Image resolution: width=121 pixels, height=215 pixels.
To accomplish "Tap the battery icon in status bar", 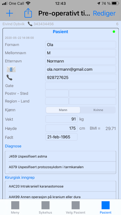I will pos(115,3).
